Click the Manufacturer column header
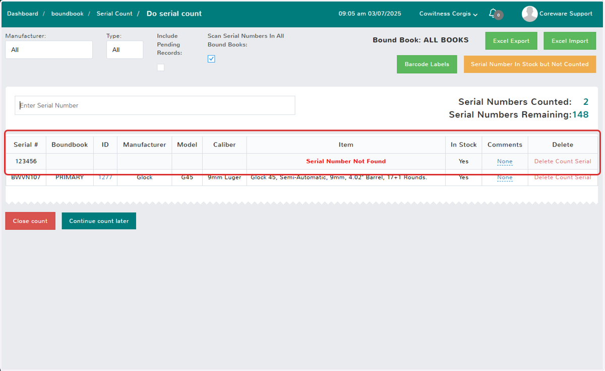This screenshot has height=371, width=605. pyautogui.click(x=144, y=145)
